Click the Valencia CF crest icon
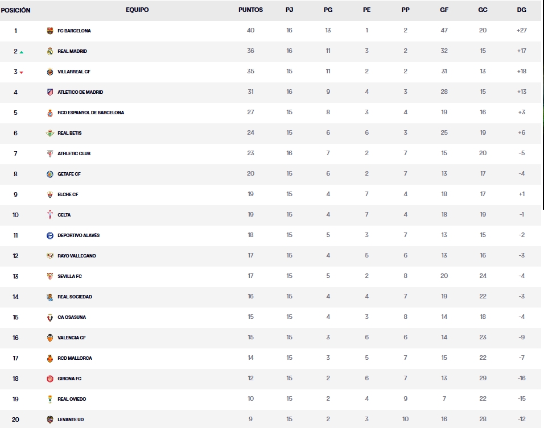Screen dimensions: 544x428 50,338
